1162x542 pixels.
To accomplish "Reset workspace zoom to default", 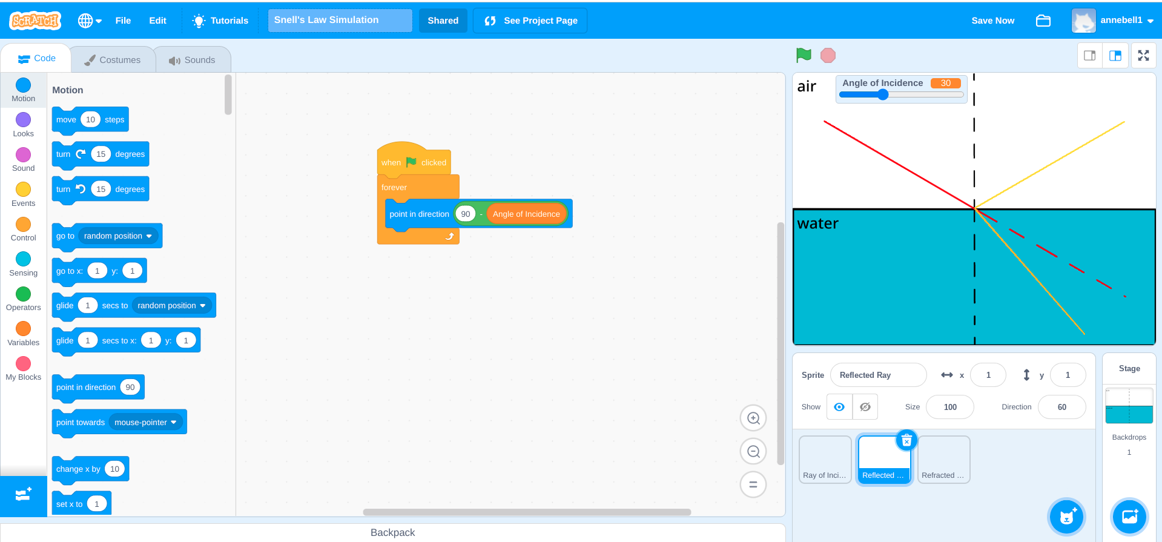I will [753, 484].
